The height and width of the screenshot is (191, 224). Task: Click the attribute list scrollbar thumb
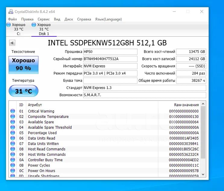point(203,132)
